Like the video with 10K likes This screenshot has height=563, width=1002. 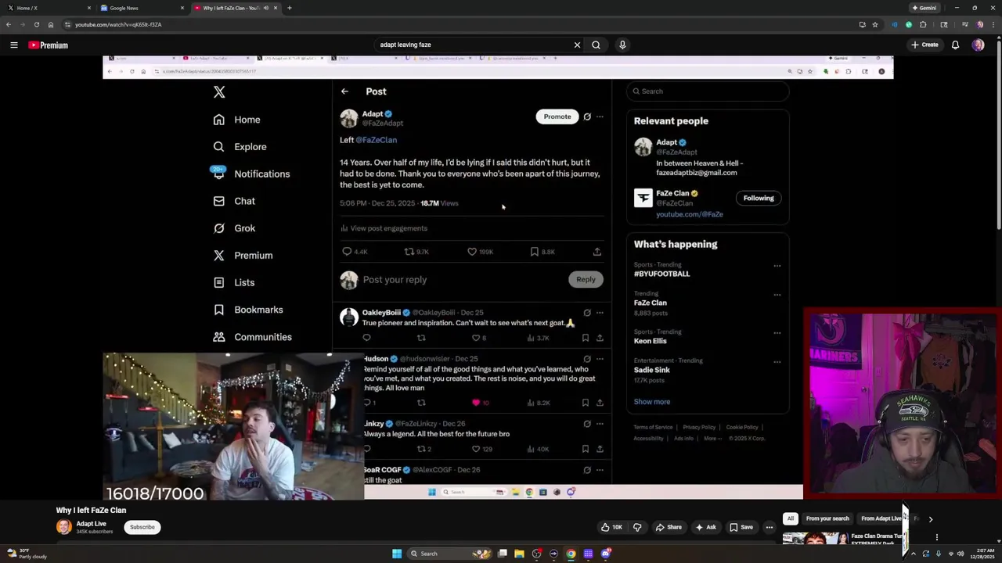611,527
